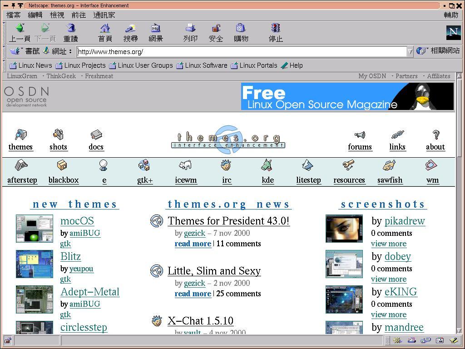Open the View (檢視) menu
The height and width of the screenshot is (349, 465).
[x=57, y=15]
